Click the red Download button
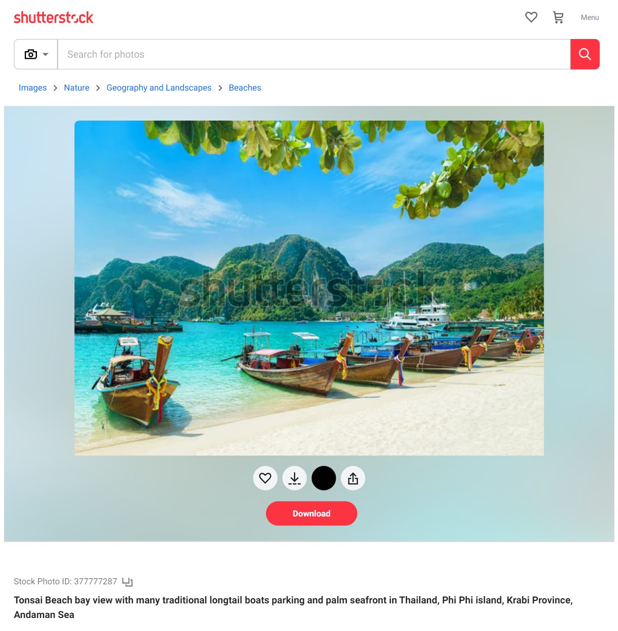The image size is (618, 631). pyautogui.click(x=311, y=513)
